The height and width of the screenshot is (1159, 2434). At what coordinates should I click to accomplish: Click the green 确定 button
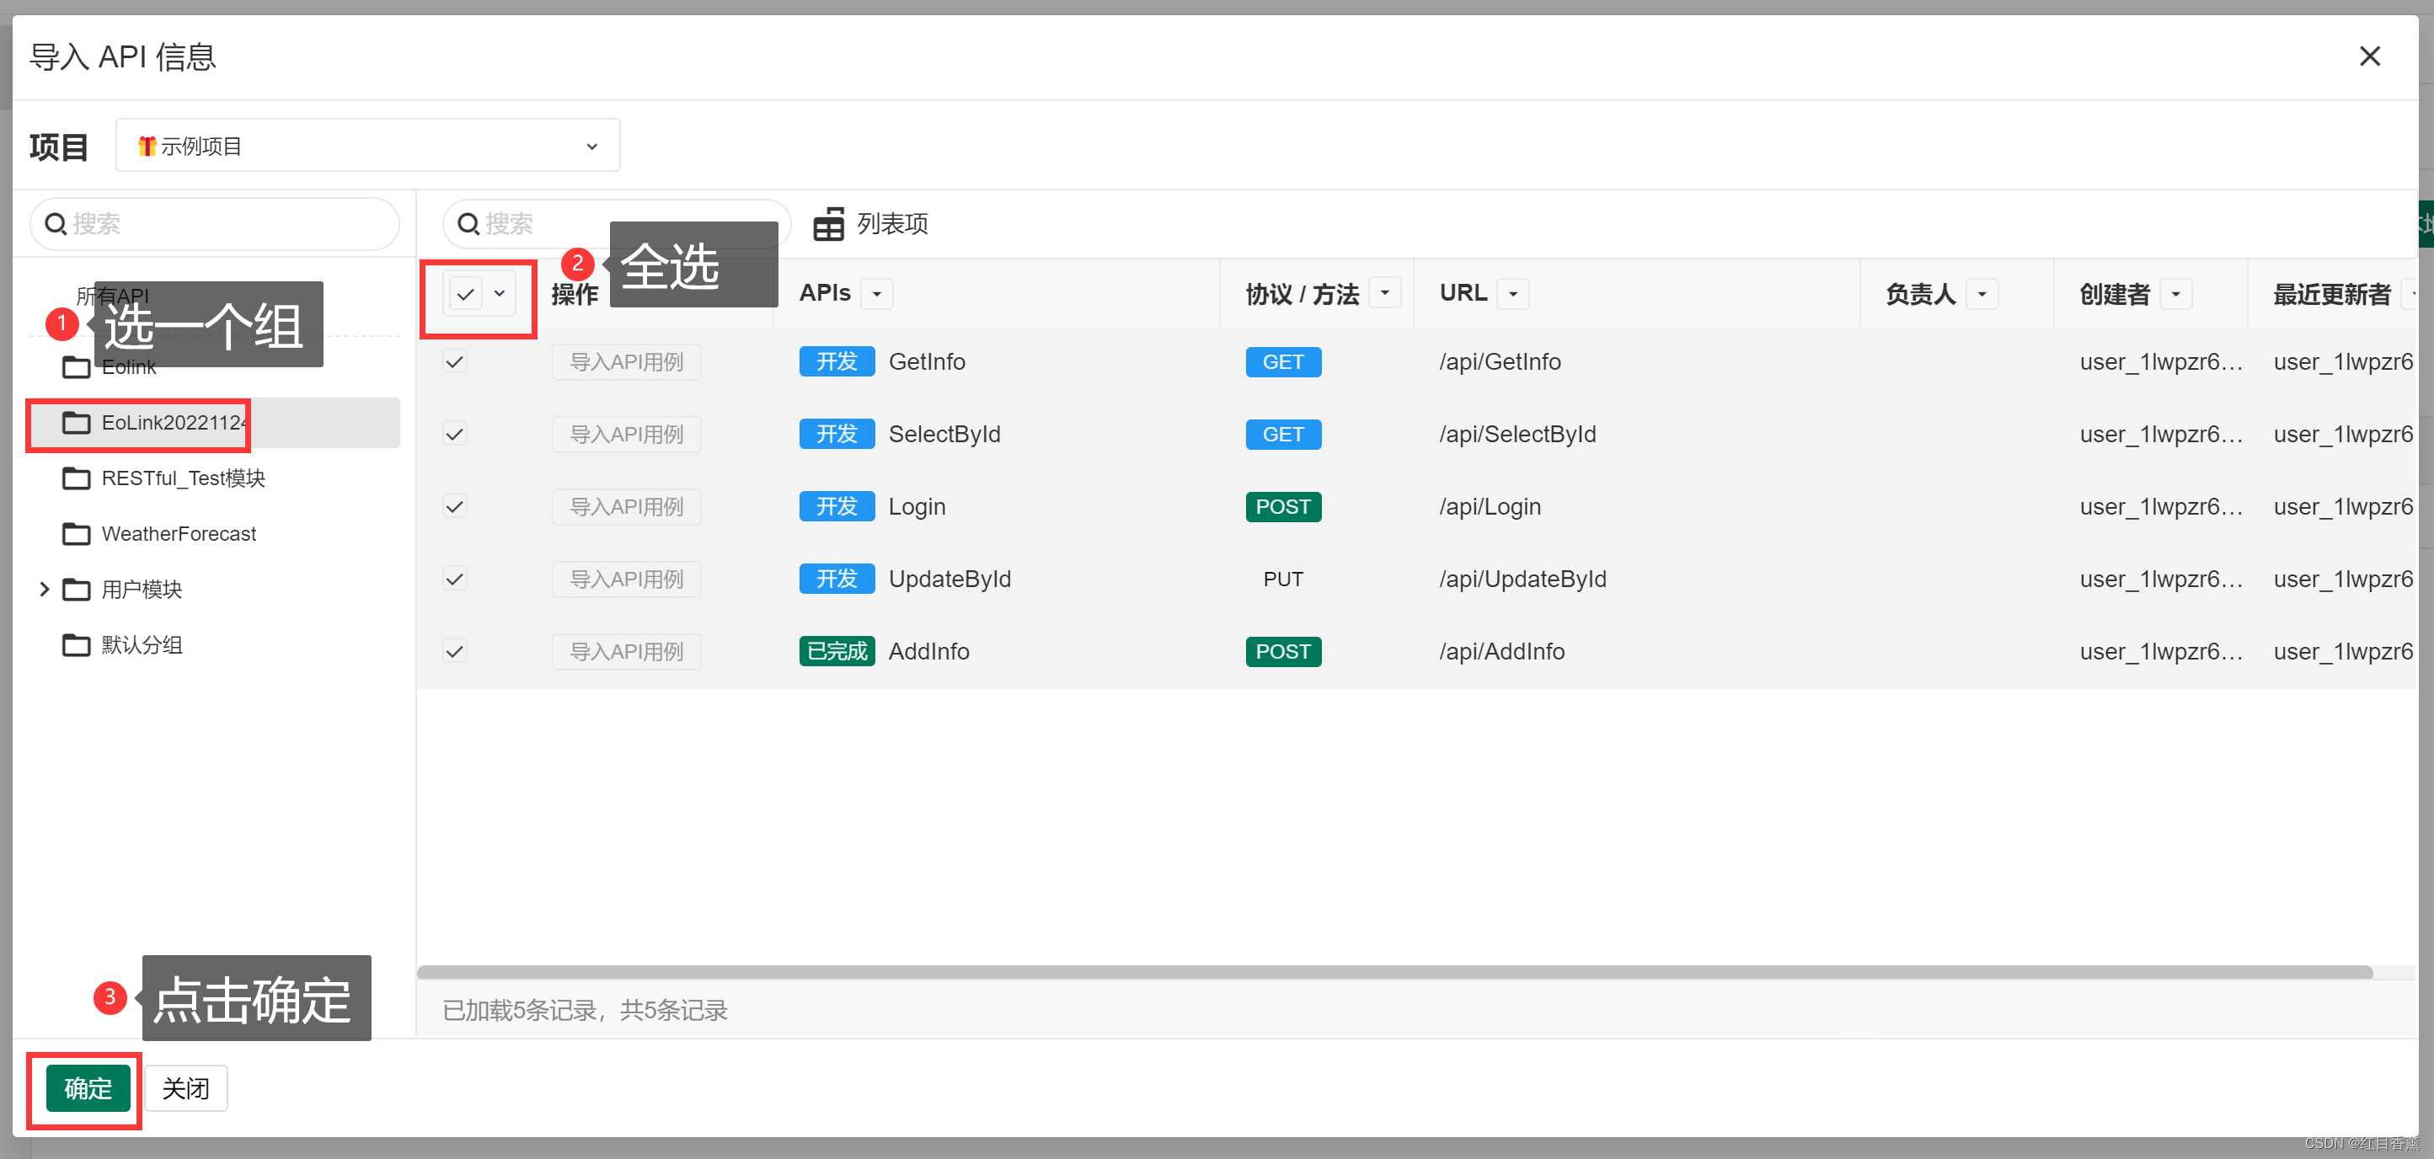(88, 1088)
